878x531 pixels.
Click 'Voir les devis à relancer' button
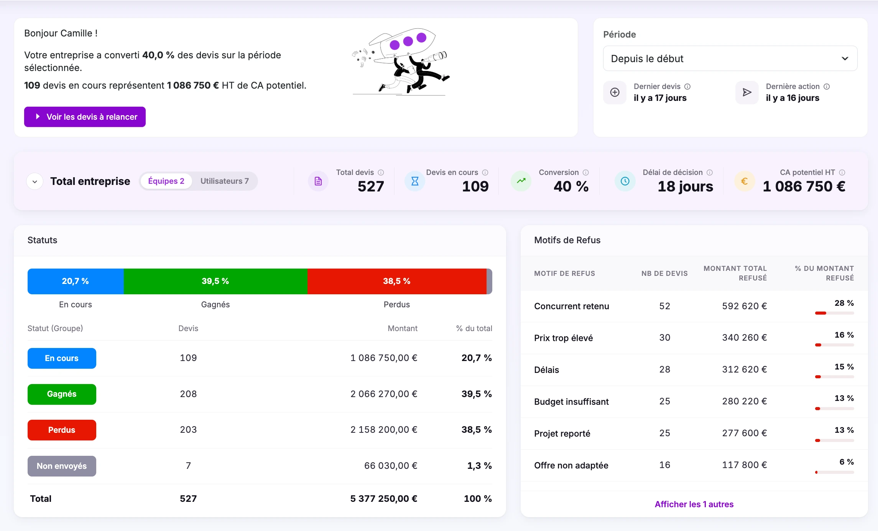85,117
